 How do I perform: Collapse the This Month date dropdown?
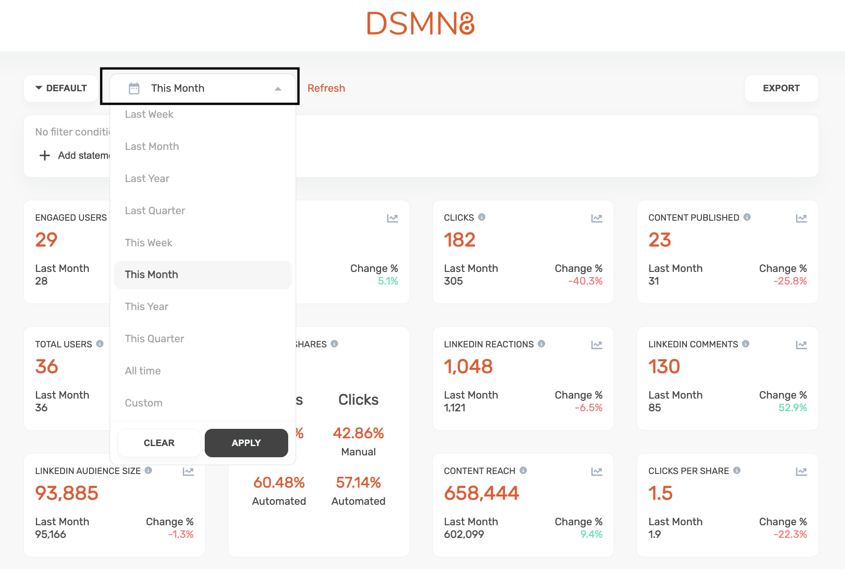(278, 88)
